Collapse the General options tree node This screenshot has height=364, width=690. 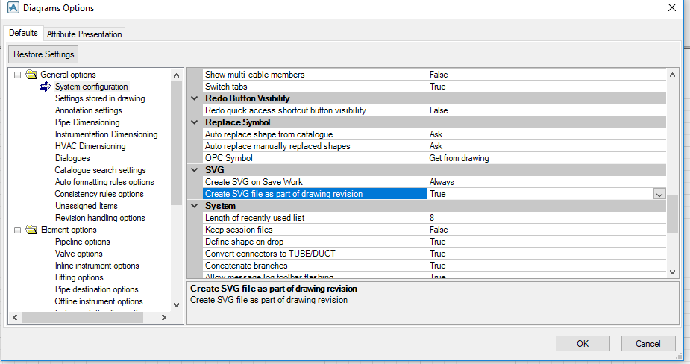(17, 75)
